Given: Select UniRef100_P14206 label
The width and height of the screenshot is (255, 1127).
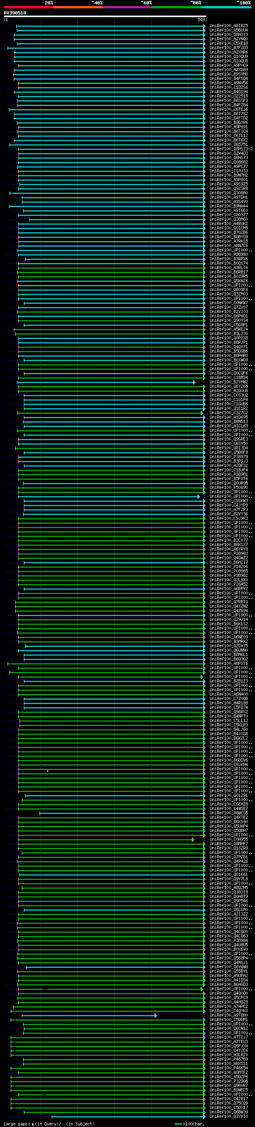Looking at the screenshot, I should click(x=229, y=566).
